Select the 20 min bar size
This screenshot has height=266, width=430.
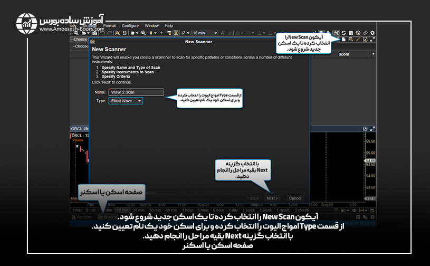[138, 211]
